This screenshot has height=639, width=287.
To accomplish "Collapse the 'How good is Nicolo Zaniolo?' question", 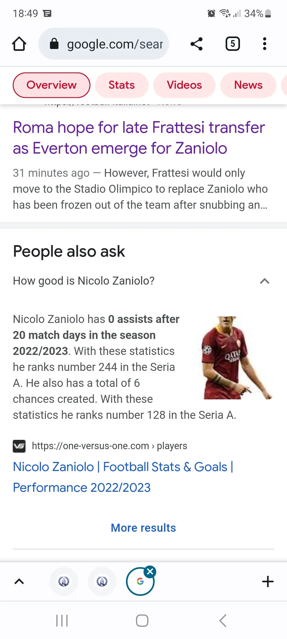I will [x=264, y=281].
